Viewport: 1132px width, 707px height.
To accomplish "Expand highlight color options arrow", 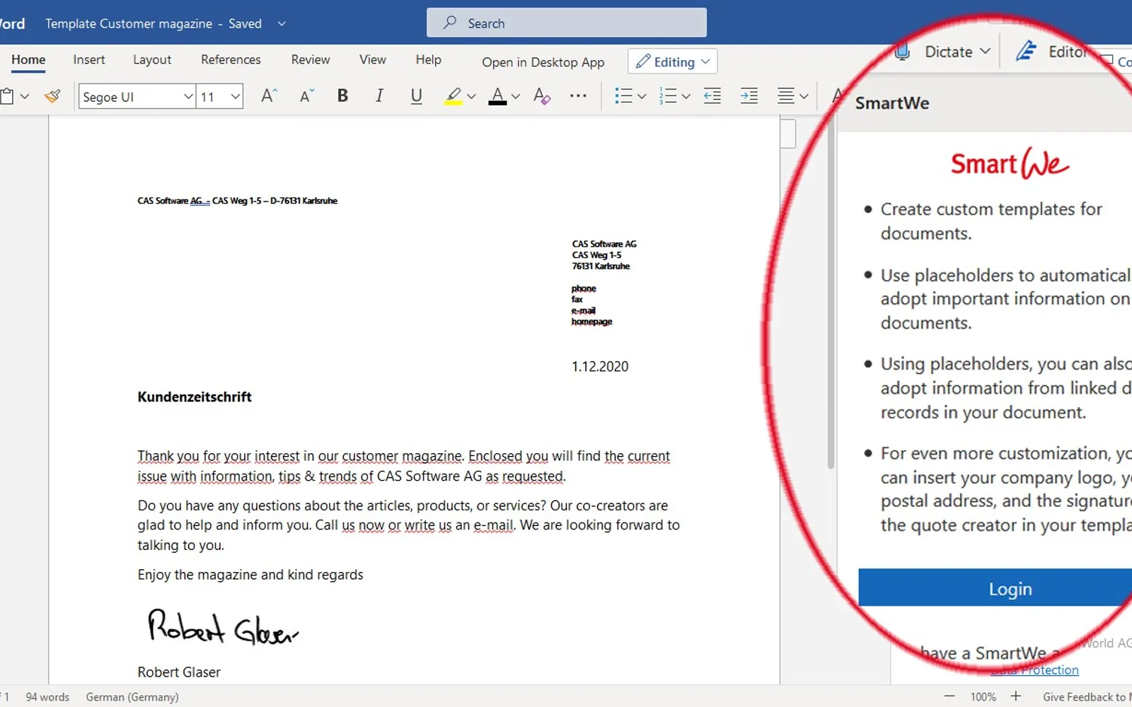I will [472, 97].
